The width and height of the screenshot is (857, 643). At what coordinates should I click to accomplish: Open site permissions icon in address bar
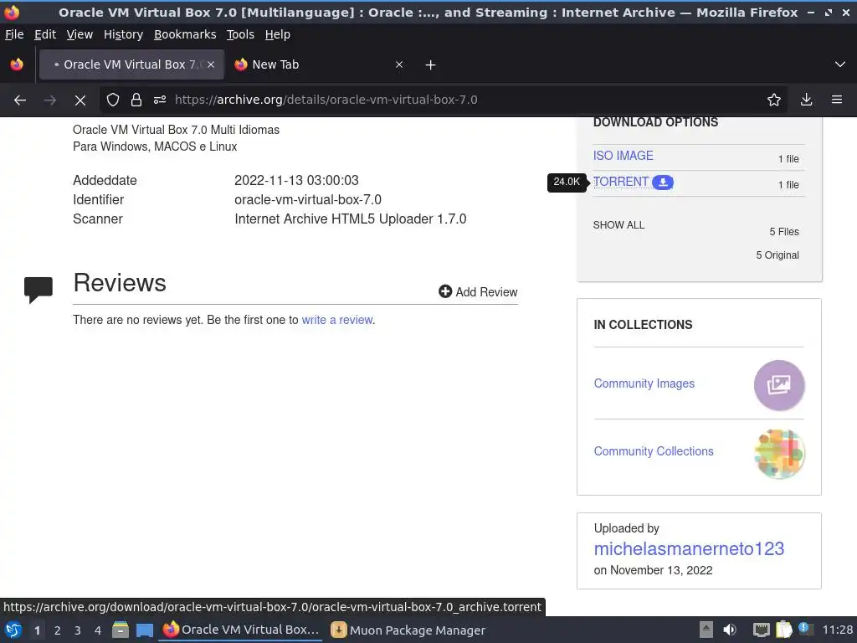pos(160,100)
